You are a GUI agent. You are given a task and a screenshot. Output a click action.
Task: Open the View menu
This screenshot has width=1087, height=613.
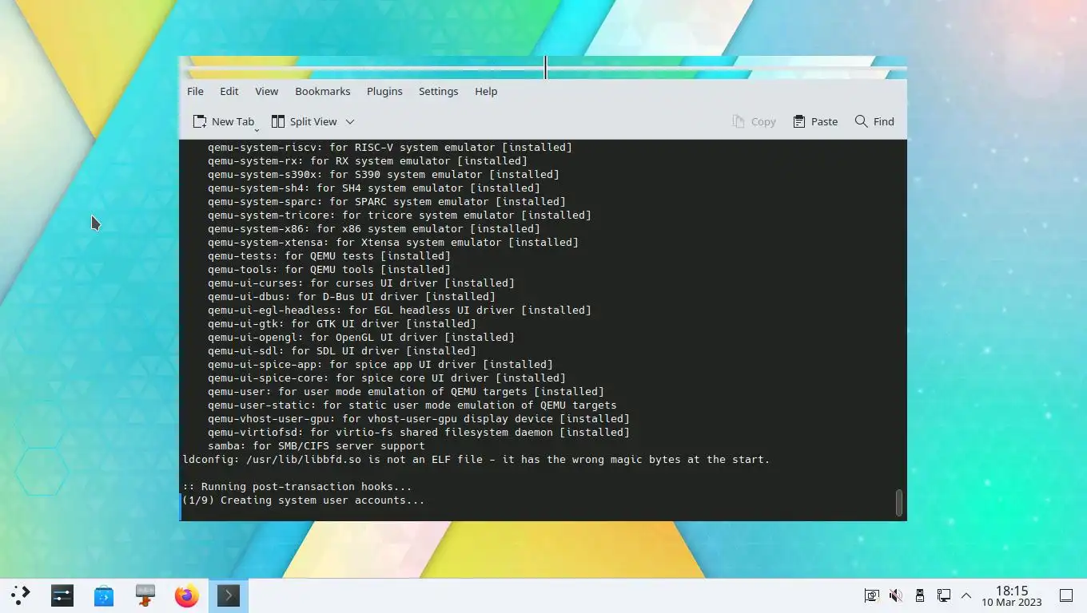click(266, 91)
